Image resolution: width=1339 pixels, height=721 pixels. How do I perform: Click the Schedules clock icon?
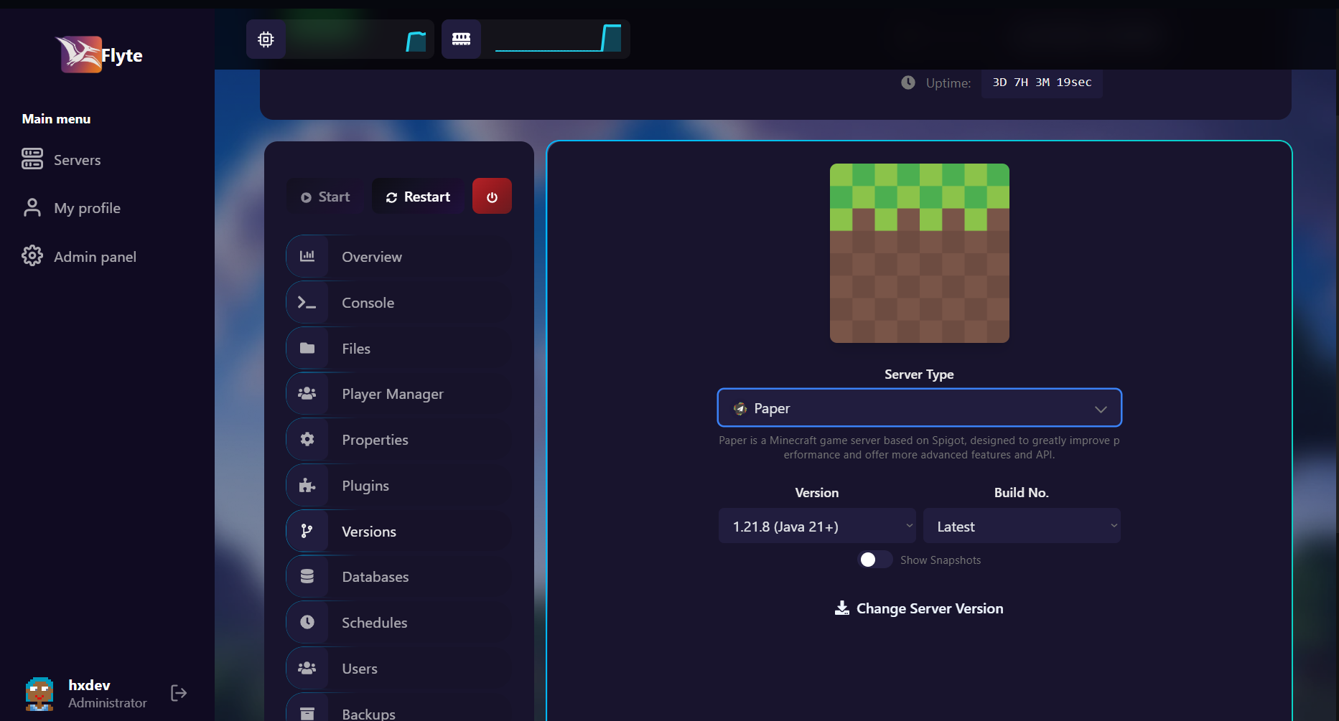pyautogui.click(x=307, y=623)
